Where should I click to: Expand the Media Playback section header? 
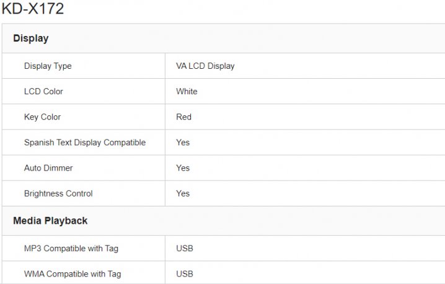click(x=50, y=221)
